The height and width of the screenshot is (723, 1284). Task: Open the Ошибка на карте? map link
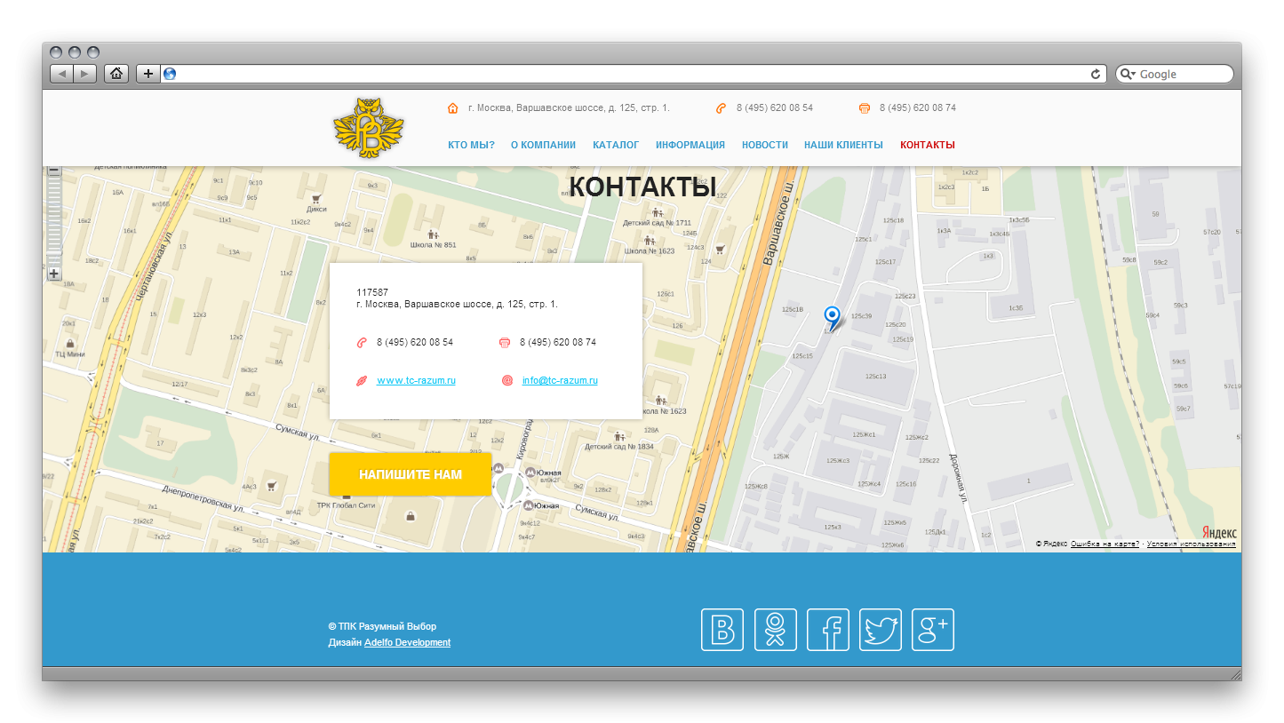coord(1105,544)
